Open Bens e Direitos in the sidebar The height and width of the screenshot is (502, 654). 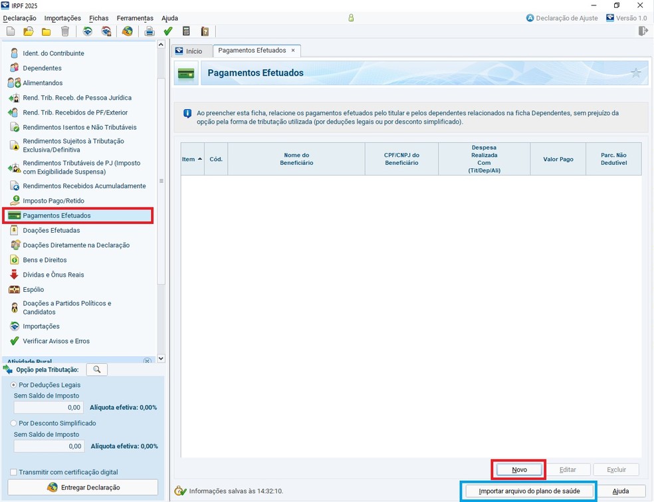(x=45, y=260)
